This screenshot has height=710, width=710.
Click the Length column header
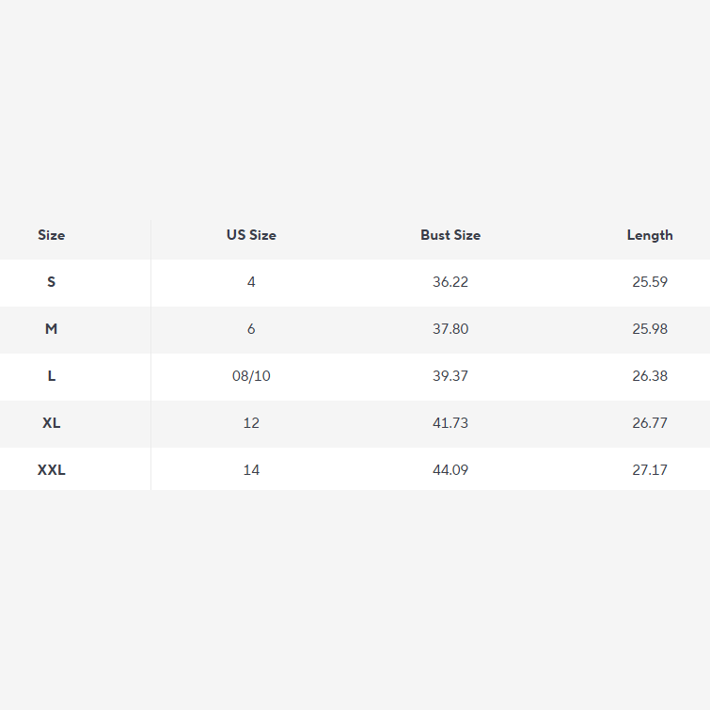pos(650,235)
